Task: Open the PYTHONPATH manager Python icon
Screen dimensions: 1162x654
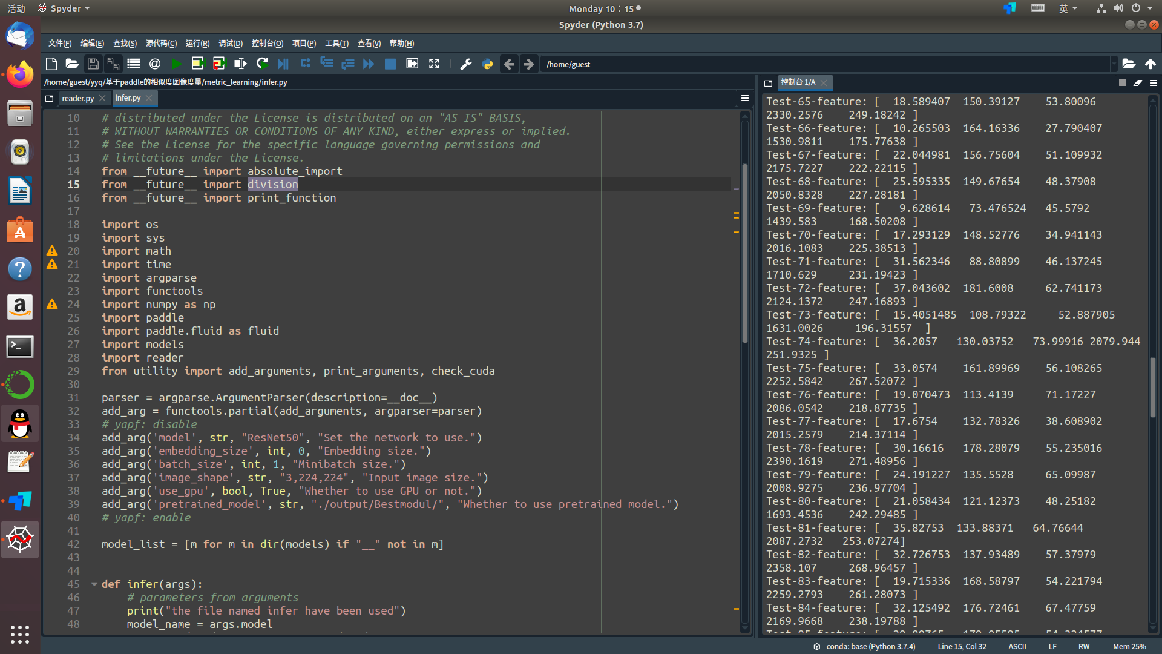Action: pos(487,64)
